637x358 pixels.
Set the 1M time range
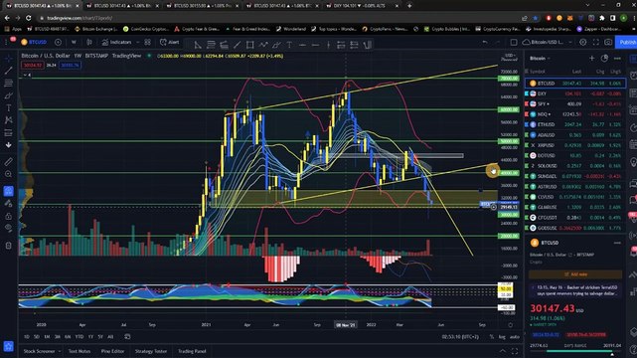pos(47,337)
